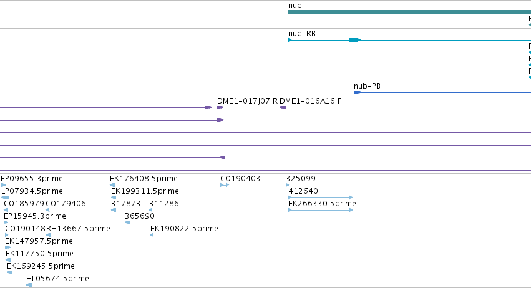Select the nub gene bar
This screenshot has height=288, width=531.
[x=409, y=12]
